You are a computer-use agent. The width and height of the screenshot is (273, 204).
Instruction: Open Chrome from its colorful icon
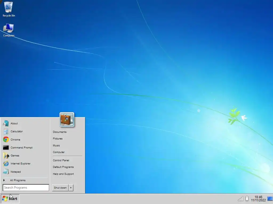[x=6, y=139]
